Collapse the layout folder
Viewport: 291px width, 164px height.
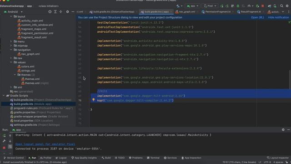(11, 16)
